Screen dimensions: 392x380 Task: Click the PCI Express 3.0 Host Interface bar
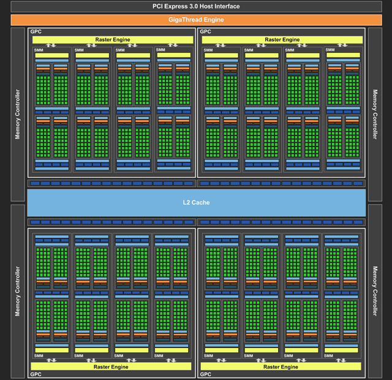pos(196,7)
